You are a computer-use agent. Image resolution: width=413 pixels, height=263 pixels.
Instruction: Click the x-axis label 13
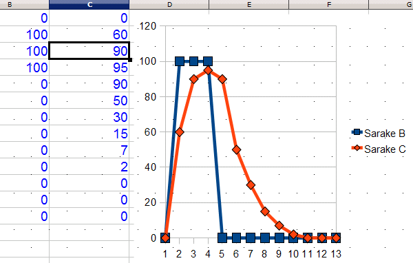pyautogui.click(x=336, y=254)
